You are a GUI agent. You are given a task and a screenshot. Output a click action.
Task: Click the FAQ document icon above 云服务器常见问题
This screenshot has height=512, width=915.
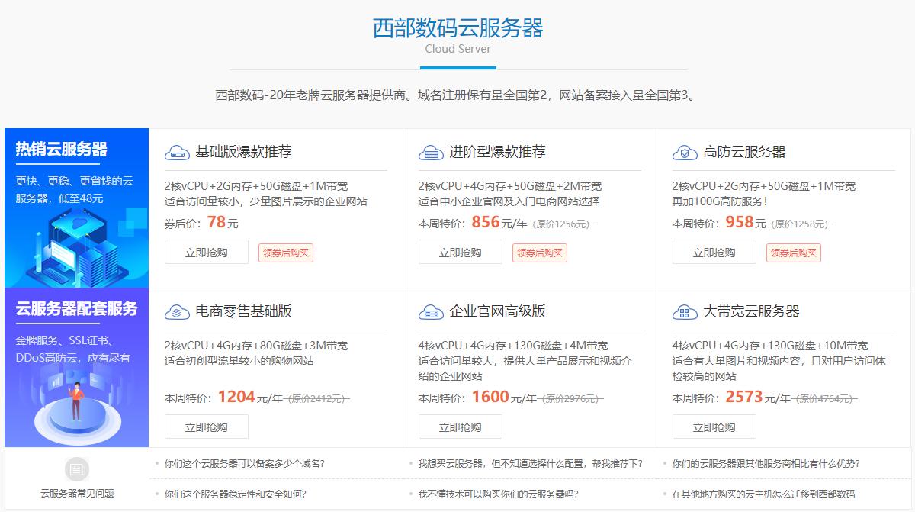[x=76, y=469]
